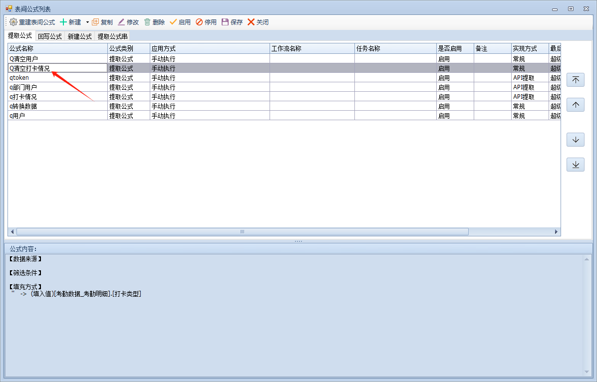Open the 提取公式串 tab
The width and height of the screenshot is (597, 382).
click(112, 36)
